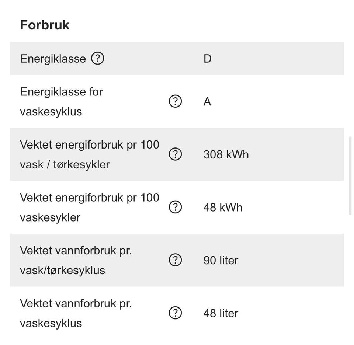The image size is (354, 345).
Task: Click label Vektet vannforbruk pr. vaskesyklus
Action: tap(76, 313)
